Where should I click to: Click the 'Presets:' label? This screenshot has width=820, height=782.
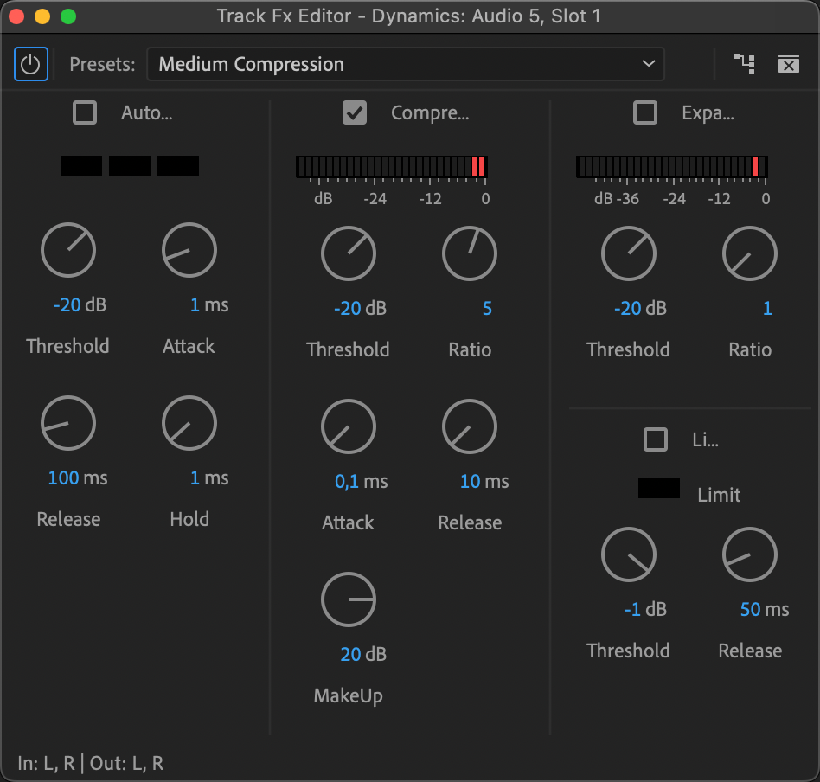(102, 64)
